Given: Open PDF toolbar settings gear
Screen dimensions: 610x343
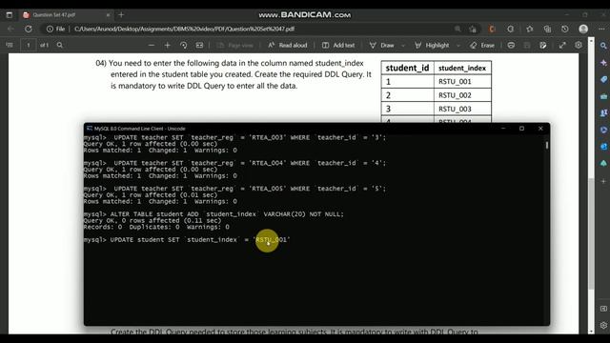Looking at the screenshot, I should 579,45.
